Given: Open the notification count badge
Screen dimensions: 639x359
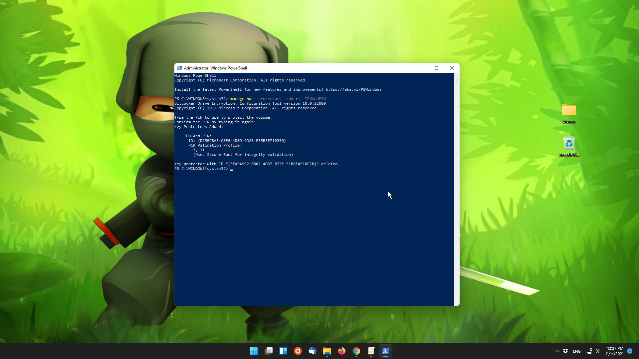Looking at the screenshot, I should click(x=630, y=351).
